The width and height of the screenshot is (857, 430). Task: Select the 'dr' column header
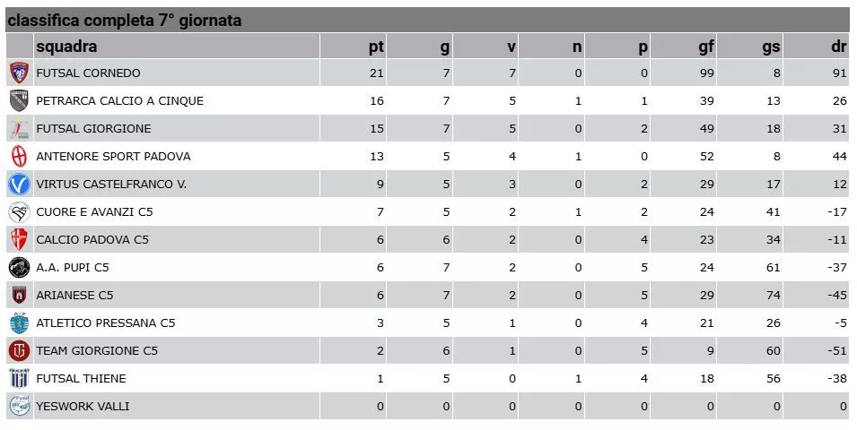coord(838,47)
